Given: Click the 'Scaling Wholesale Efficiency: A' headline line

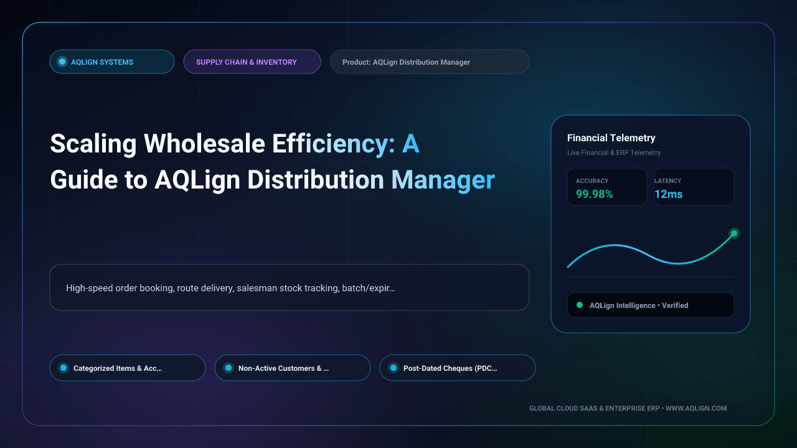Looking at the screenshot, I should pos(235,144).
